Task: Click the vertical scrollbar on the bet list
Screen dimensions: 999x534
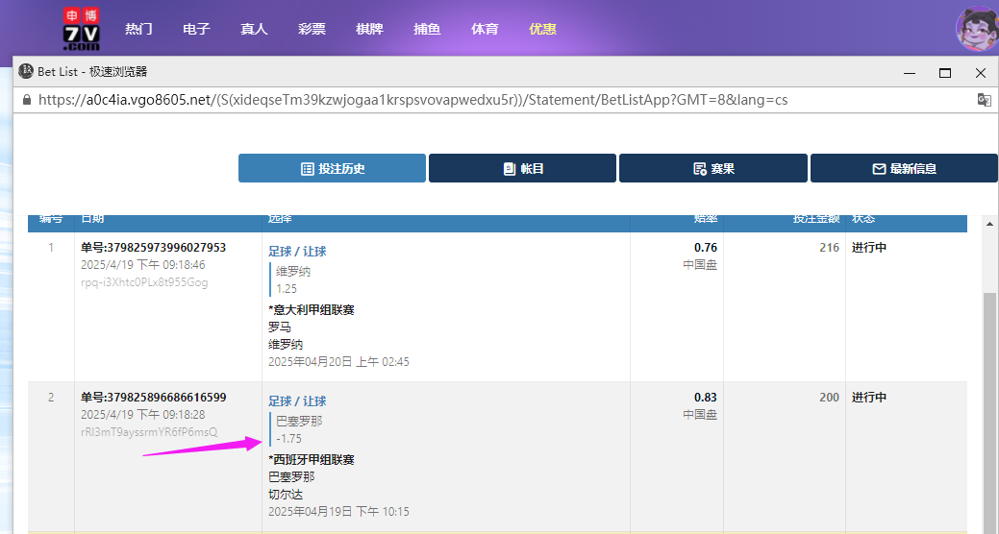Action: (989, 403)
